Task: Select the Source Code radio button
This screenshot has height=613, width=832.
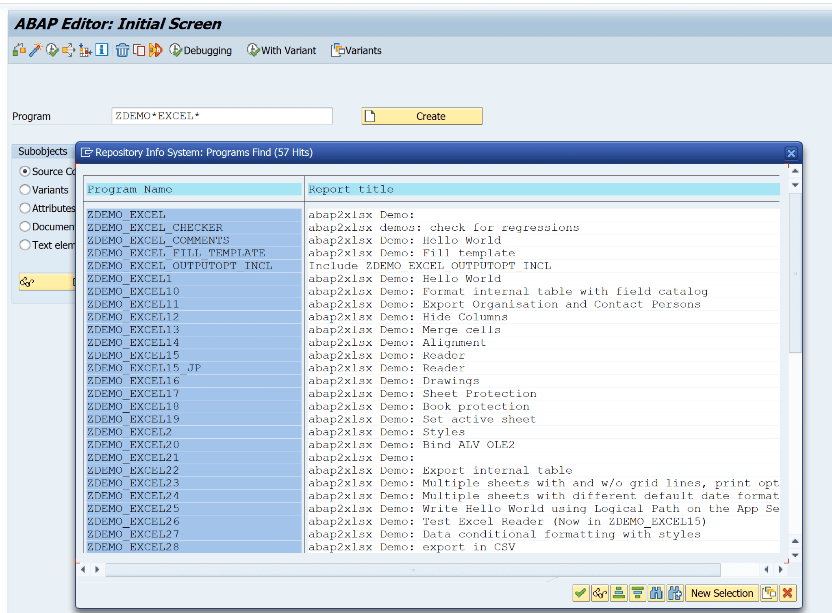Action: pos(25,171)
